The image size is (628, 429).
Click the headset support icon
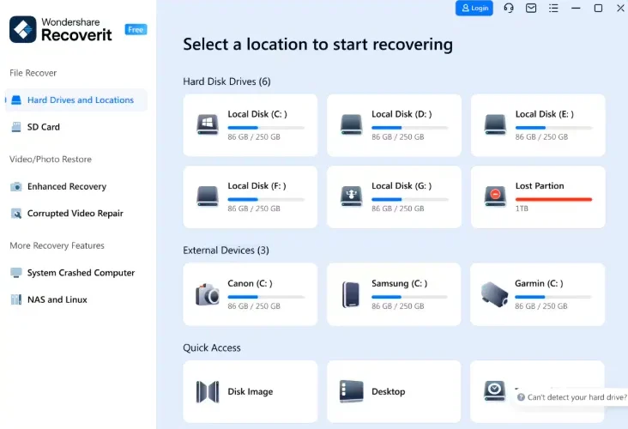(509, 8)
